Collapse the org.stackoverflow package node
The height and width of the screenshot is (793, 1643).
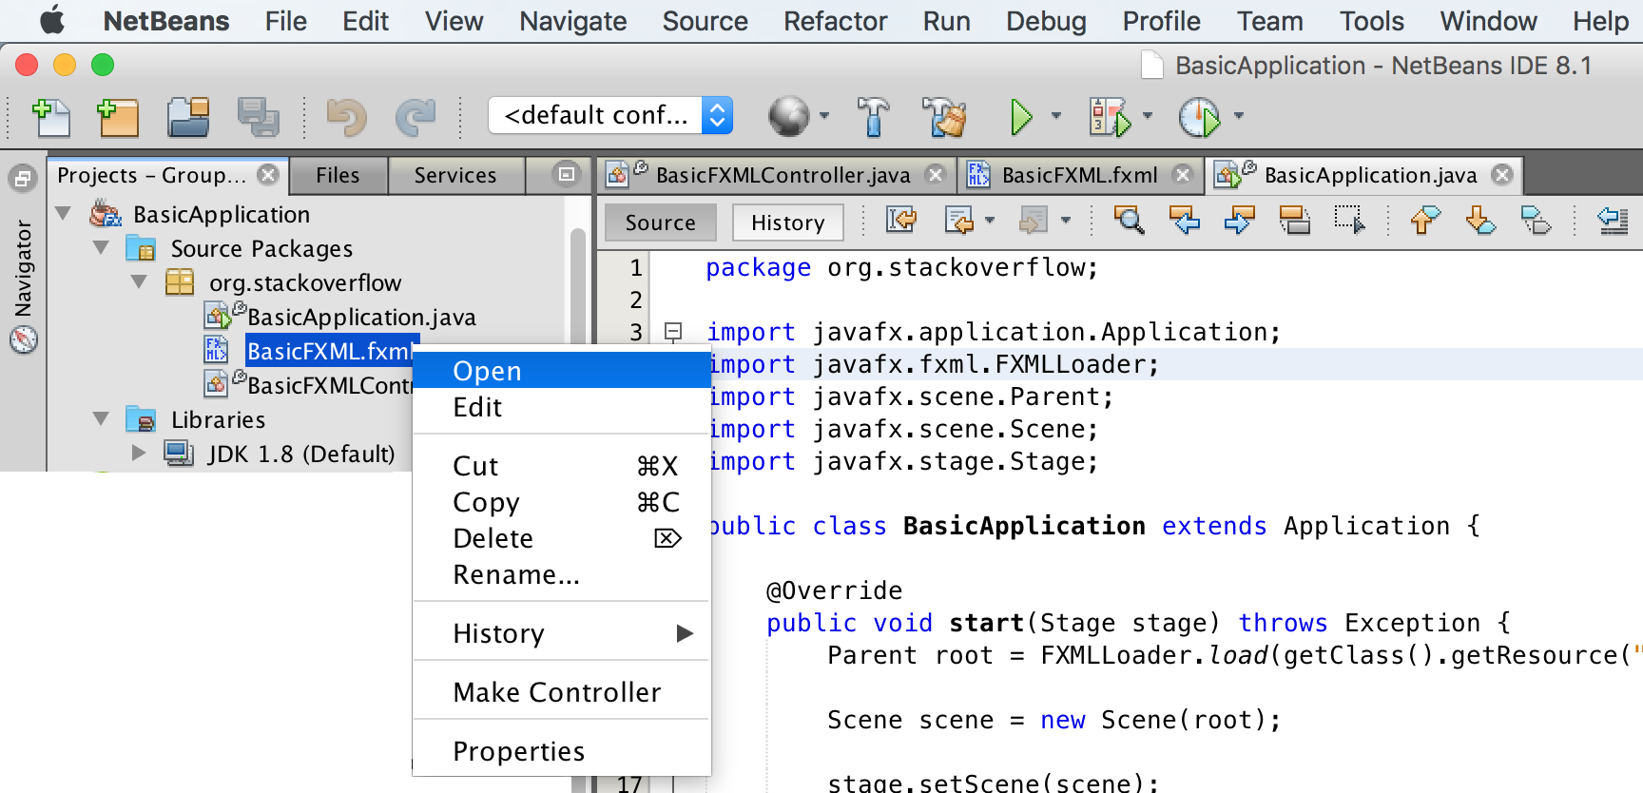[x=140, y=282]
